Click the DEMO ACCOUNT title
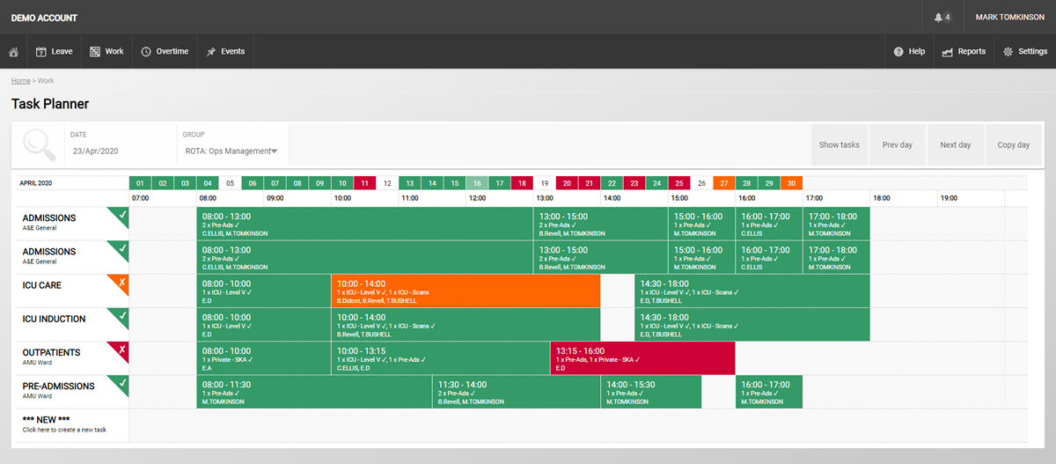Image resolution: width=1056 pixels, height=464 pixels. point(44,18)
